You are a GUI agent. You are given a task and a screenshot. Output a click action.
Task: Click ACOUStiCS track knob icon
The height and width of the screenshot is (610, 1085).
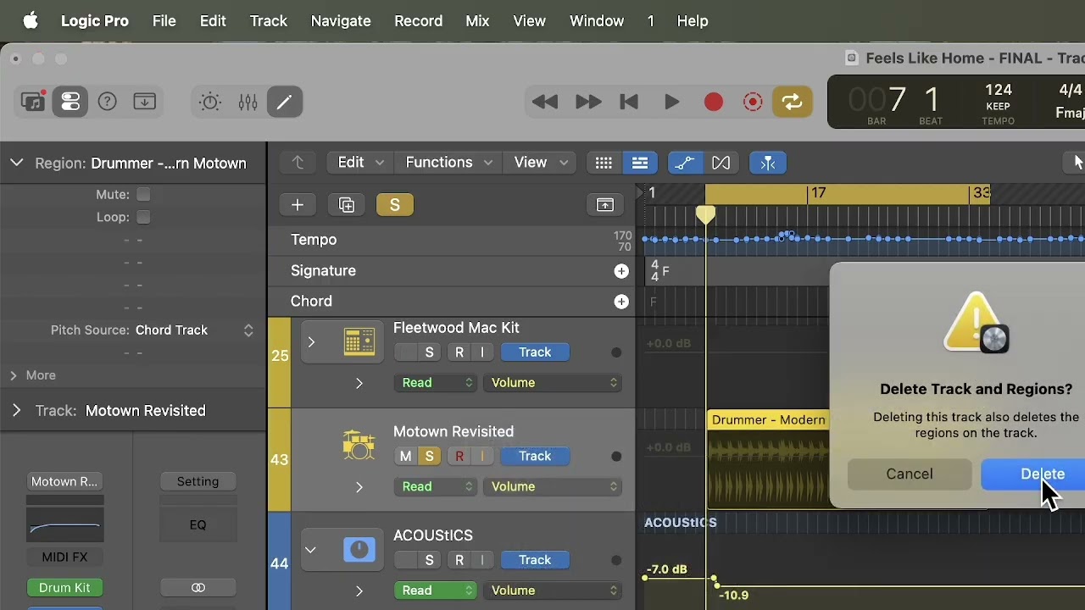coord(359,551)
